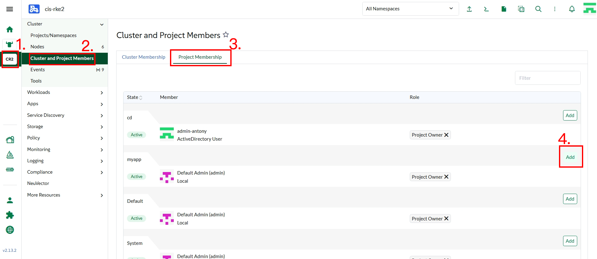Click the Active badge in cd project
Viewport: 597px width, 259px height.
click(x=137, y=135)
